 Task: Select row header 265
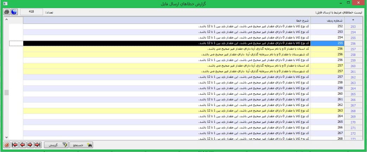353,94
